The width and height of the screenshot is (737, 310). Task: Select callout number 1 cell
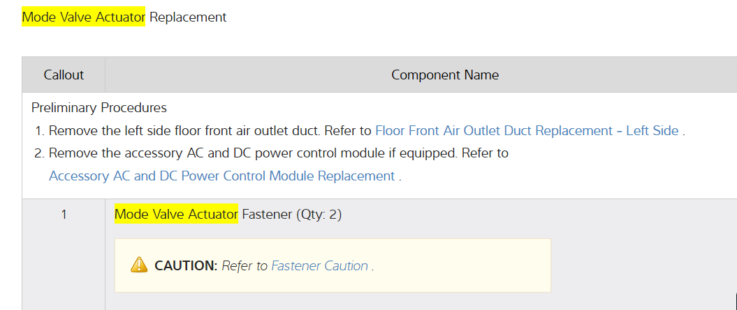pyautogui.click(x=64, y=215)
